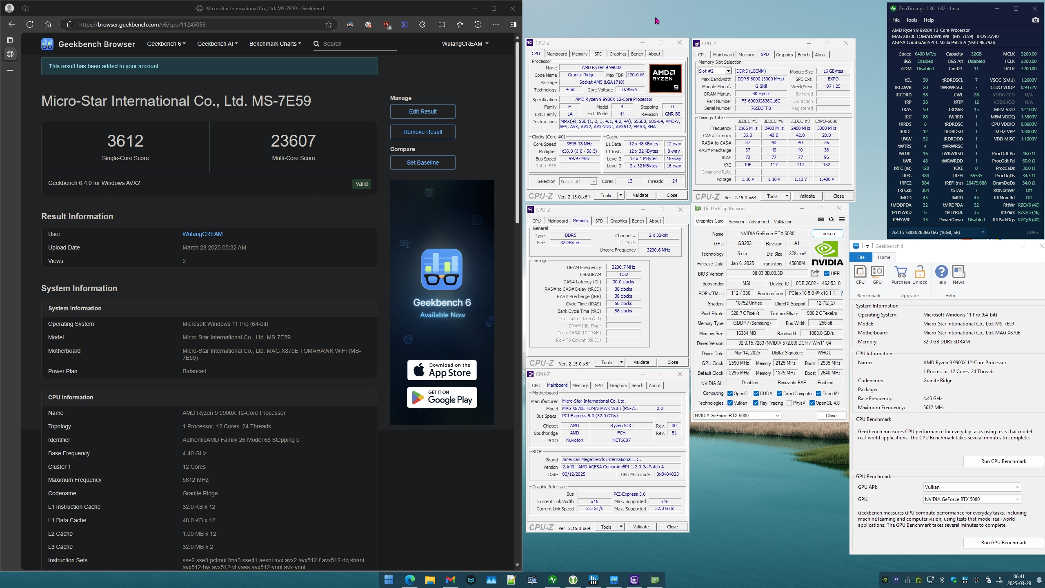Open Tools menu in ZenTimings
This screenshot has width=1045, height=588.
point(911,20)
